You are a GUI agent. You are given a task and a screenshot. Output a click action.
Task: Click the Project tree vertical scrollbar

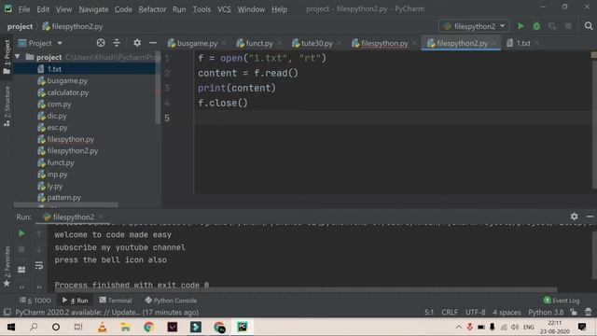[x=158, y=88]
